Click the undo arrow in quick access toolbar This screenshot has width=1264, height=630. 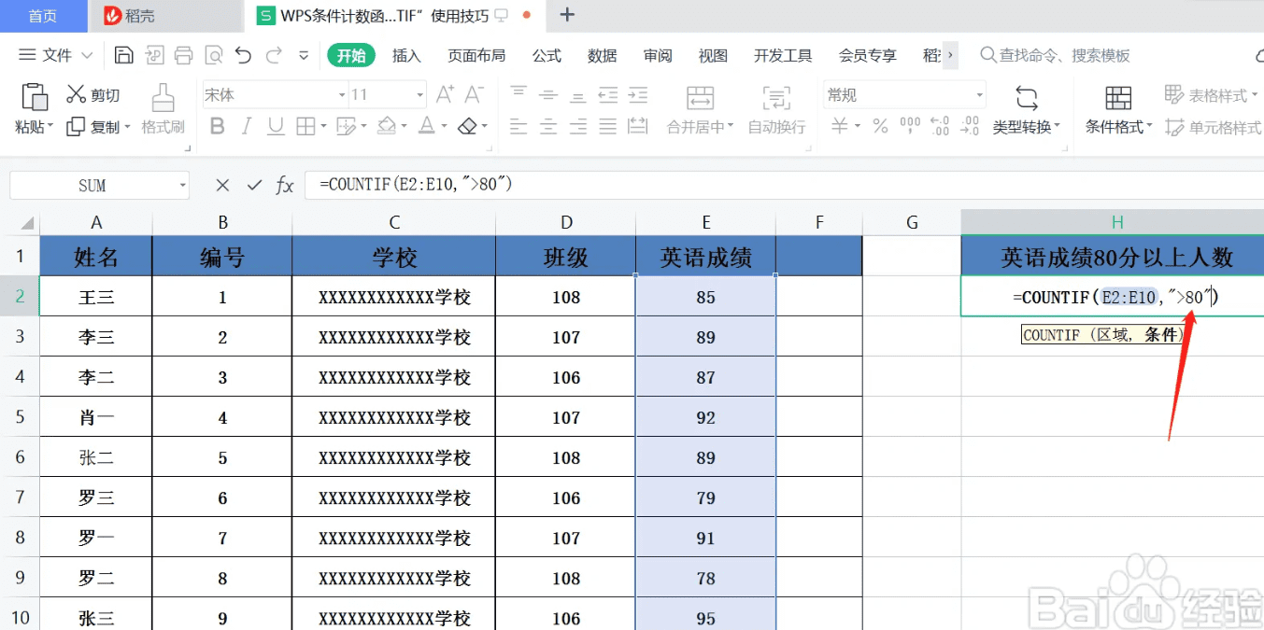(x=243, y=56)
